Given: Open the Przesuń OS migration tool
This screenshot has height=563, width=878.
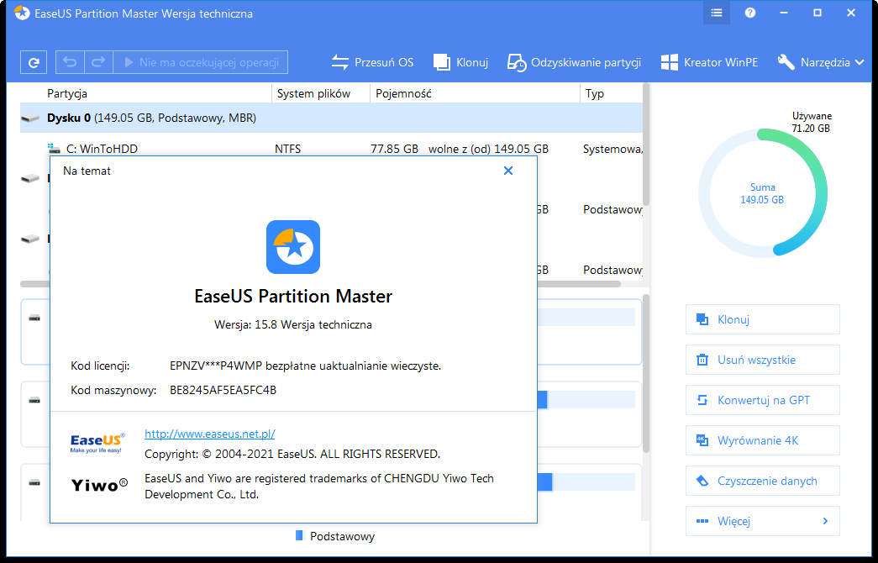Looking at the screenshot, I should 372,62.
